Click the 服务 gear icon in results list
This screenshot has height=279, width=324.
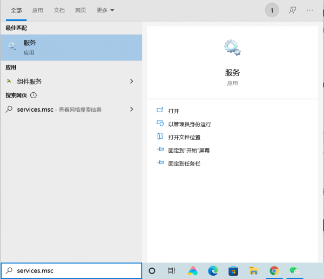tap(12, 46)
